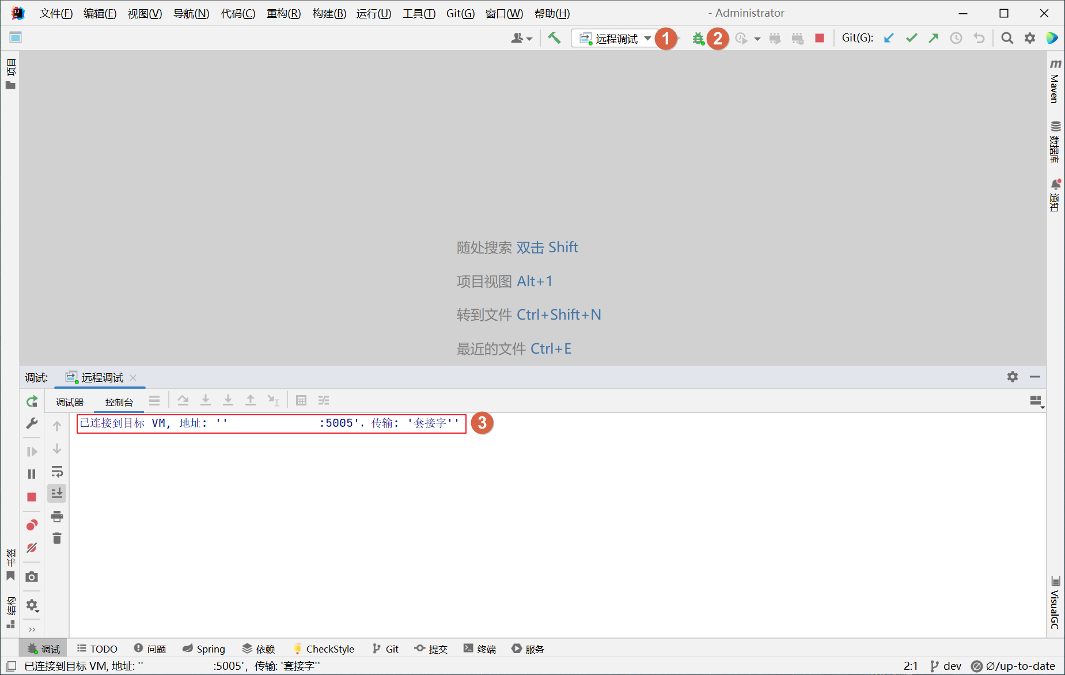The height and width of the screenshot is (675, 1065).
Task: Toggle mute breakpoints in debug panel
Action: coord(32,548)
